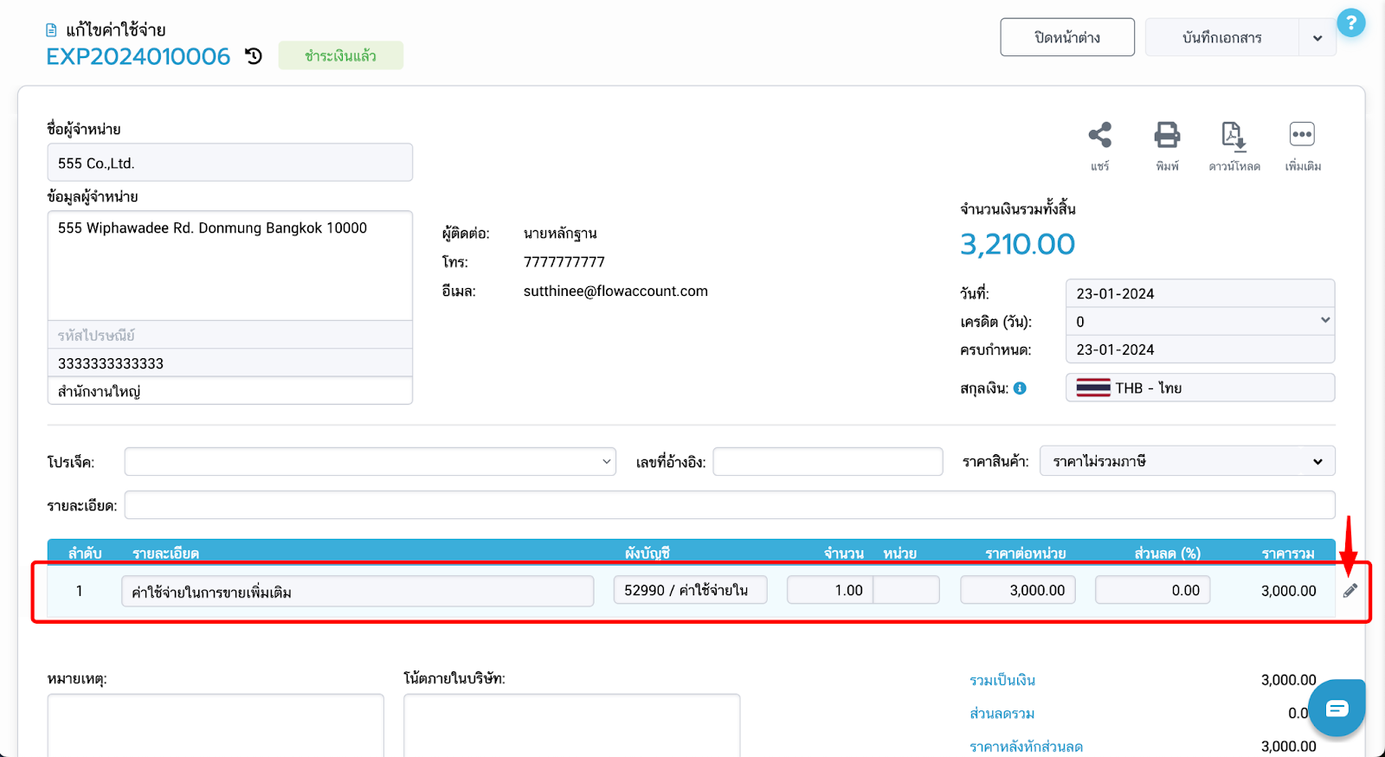Click the reference number input field

pos(828,462)
